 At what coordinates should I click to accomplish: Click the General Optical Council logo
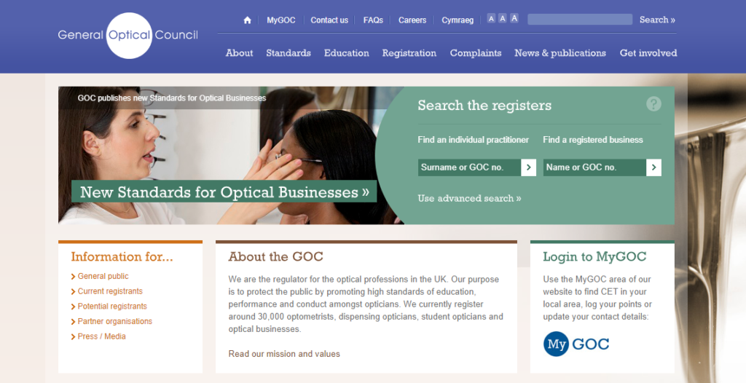[x=128, y=35]
